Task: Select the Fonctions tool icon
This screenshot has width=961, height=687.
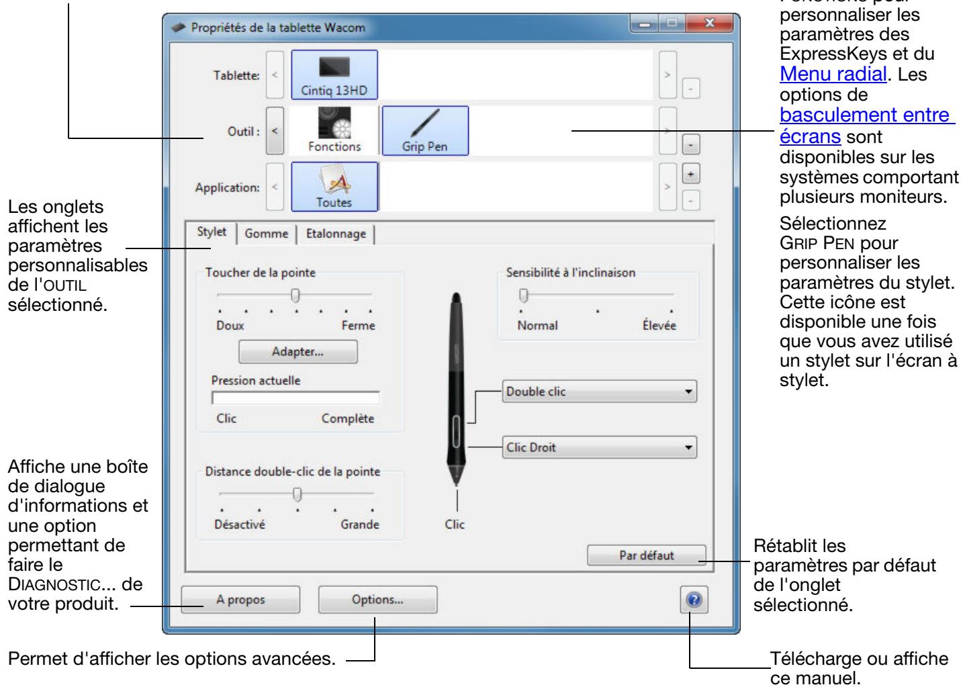Action: pos(334,130)
